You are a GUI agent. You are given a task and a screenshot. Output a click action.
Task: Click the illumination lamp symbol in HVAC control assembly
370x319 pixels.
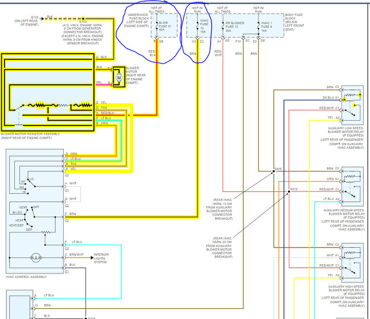(36, 258)
